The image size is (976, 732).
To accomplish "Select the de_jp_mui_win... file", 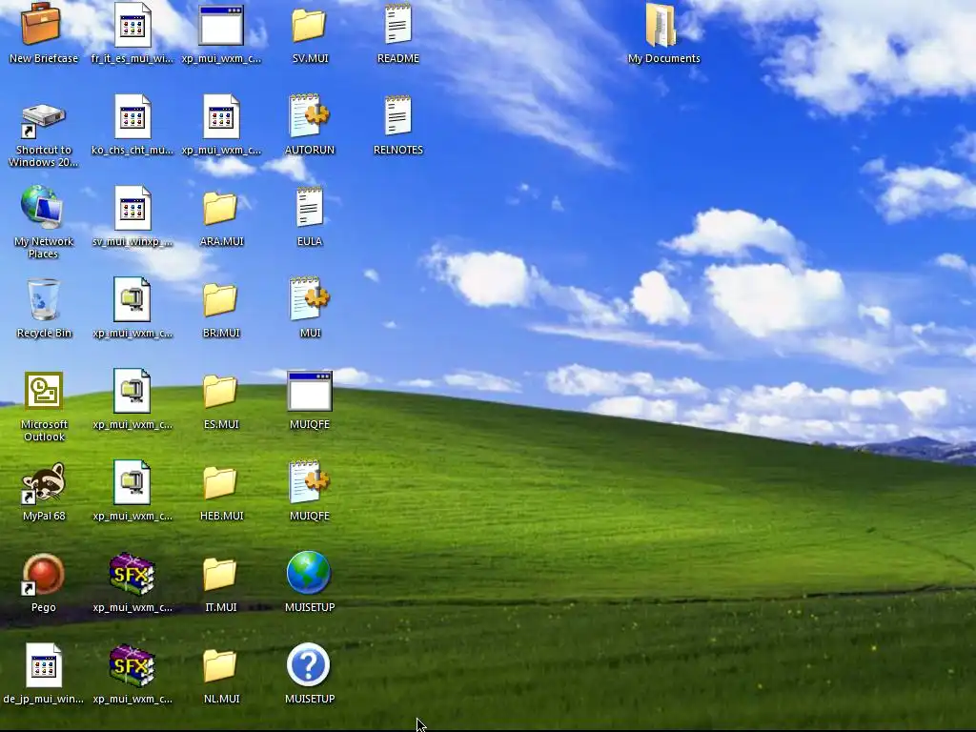I will pyautogui.click(x=44, y=665).
